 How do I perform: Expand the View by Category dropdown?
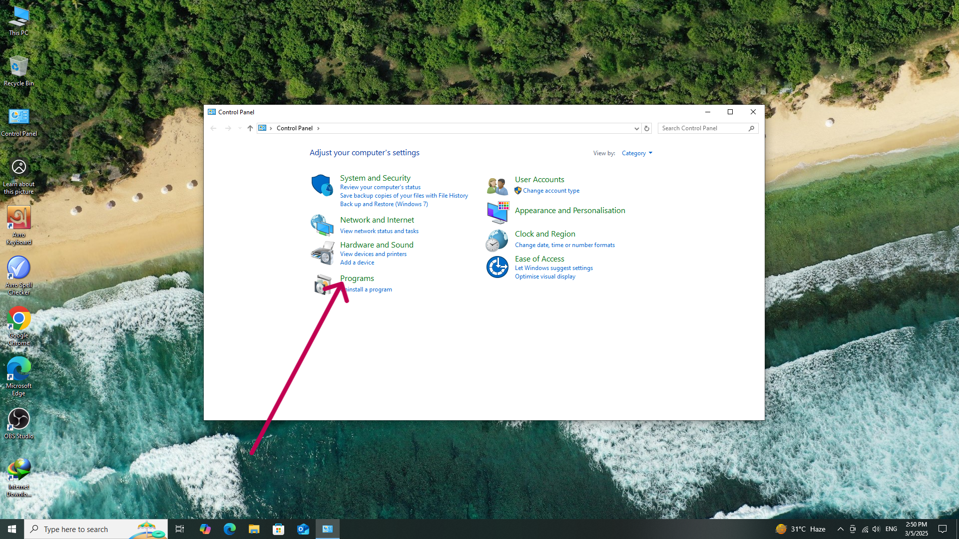[637, 153]
